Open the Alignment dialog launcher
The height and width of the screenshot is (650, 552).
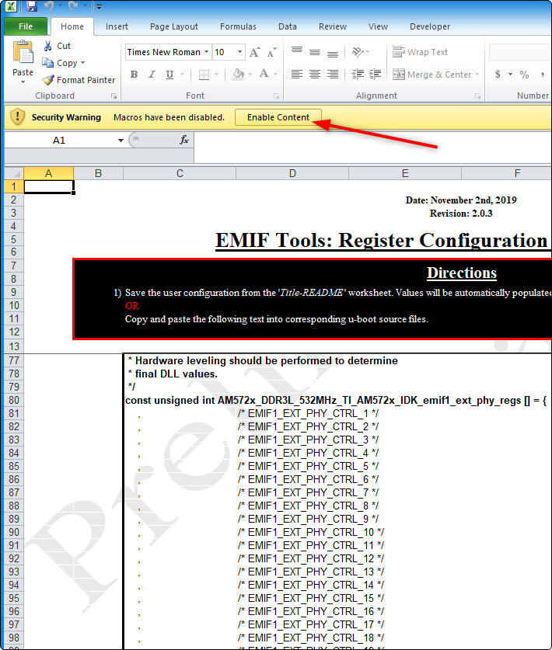[477, 96]
